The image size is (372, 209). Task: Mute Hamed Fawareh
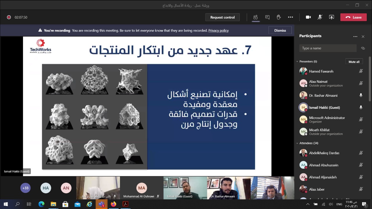(x=361, y=71)
